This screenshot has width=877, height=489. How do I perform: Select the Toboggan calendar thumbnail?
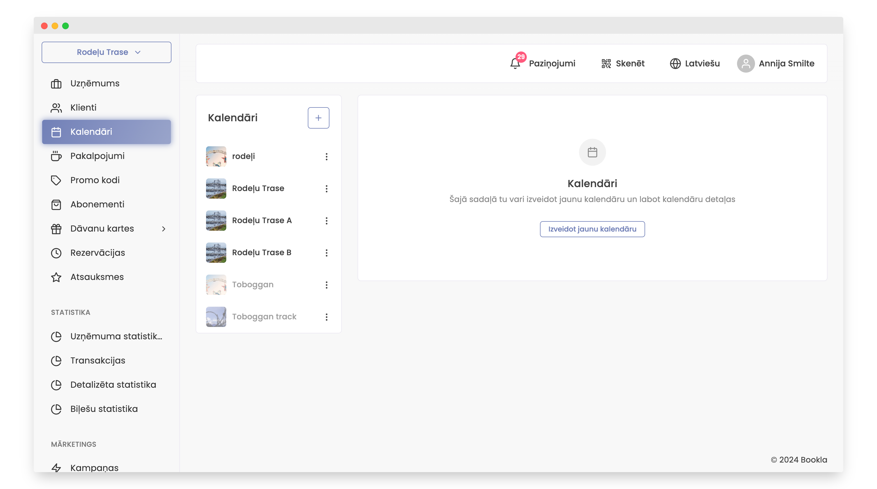[216, 284]
